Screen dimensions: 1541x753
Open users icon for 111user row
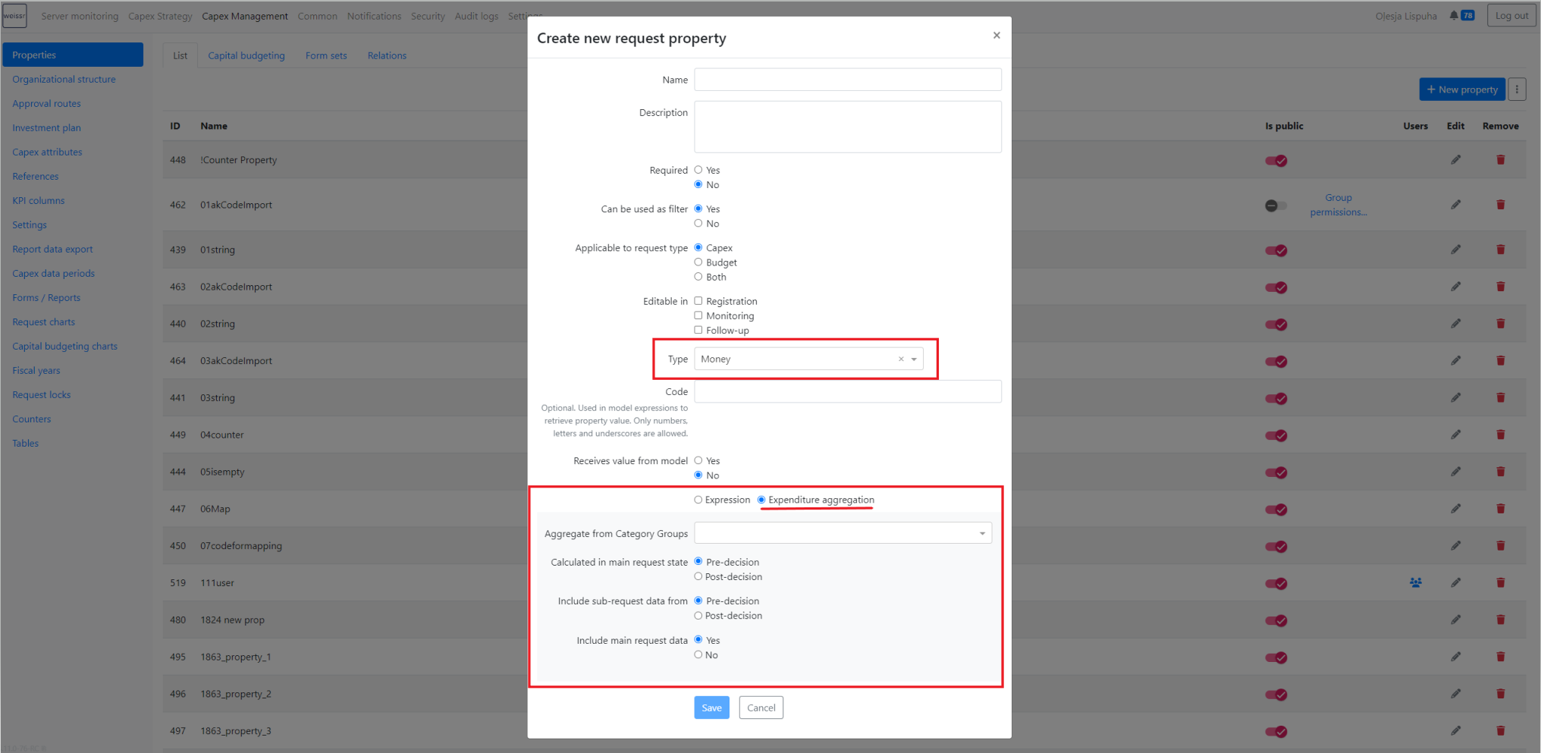(1415, 583)
